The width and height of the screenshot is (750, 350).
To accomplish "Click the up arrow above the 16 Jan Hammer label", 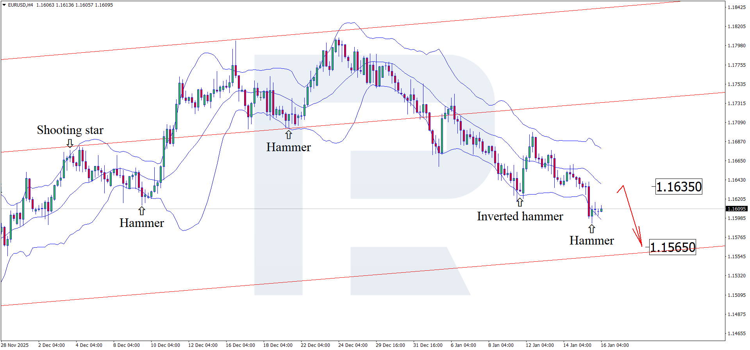I will pos(592,229).
